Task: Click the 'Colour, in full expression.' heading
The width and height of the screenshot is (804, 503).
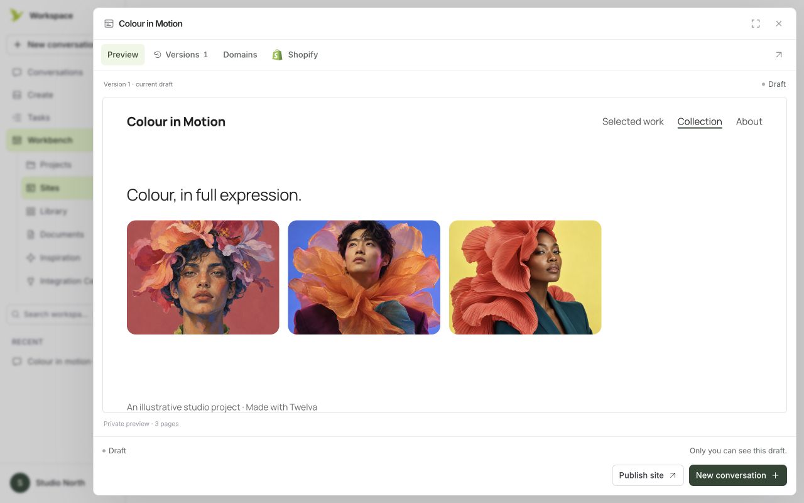Action: tap(214, 195)
